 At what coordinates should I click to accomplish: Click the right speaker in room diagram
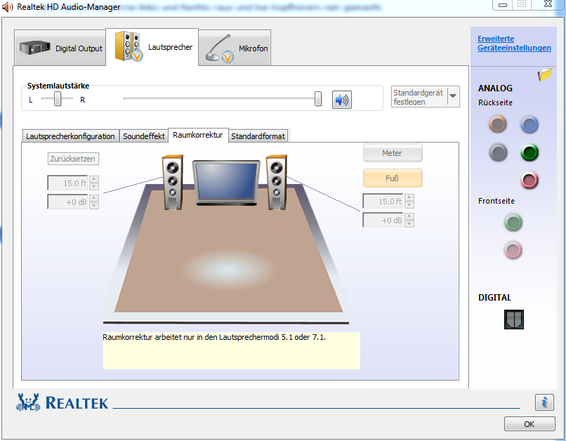pos(277,183)
